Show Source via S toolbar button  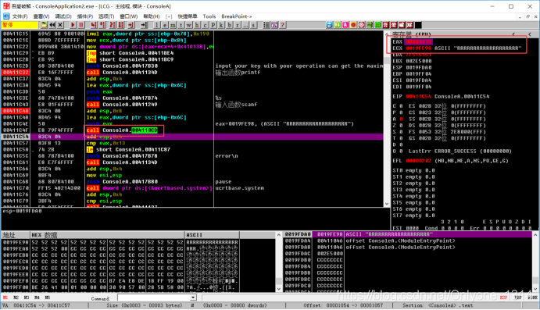pos(253,25)
